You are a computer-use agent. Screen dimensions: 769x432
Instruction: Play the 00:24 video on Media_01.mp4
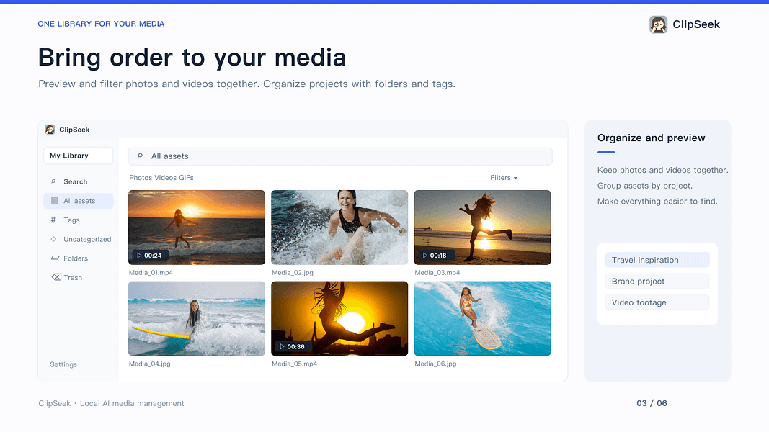(150, 255)
